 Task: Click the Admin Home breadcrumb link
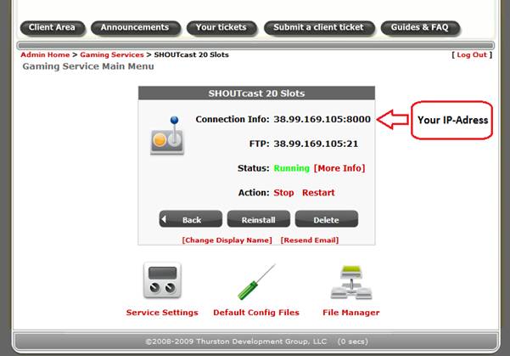[x=45, y=54]
